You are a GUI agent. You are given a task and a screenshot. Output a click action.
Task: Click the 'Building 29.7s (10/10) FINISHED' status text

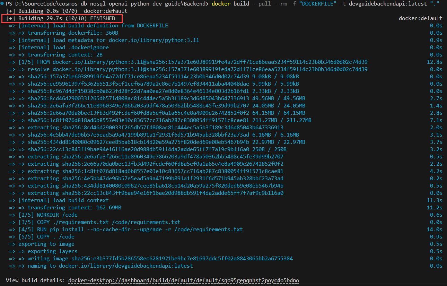coord(61,18)
